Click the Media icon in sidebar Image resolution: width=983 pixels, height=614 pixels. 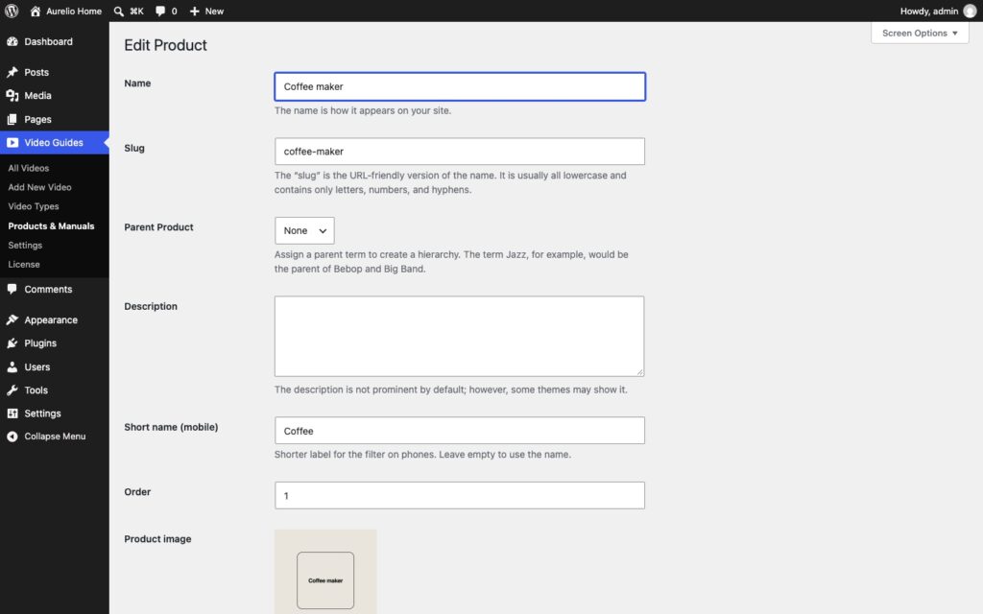tap(12, 95)
